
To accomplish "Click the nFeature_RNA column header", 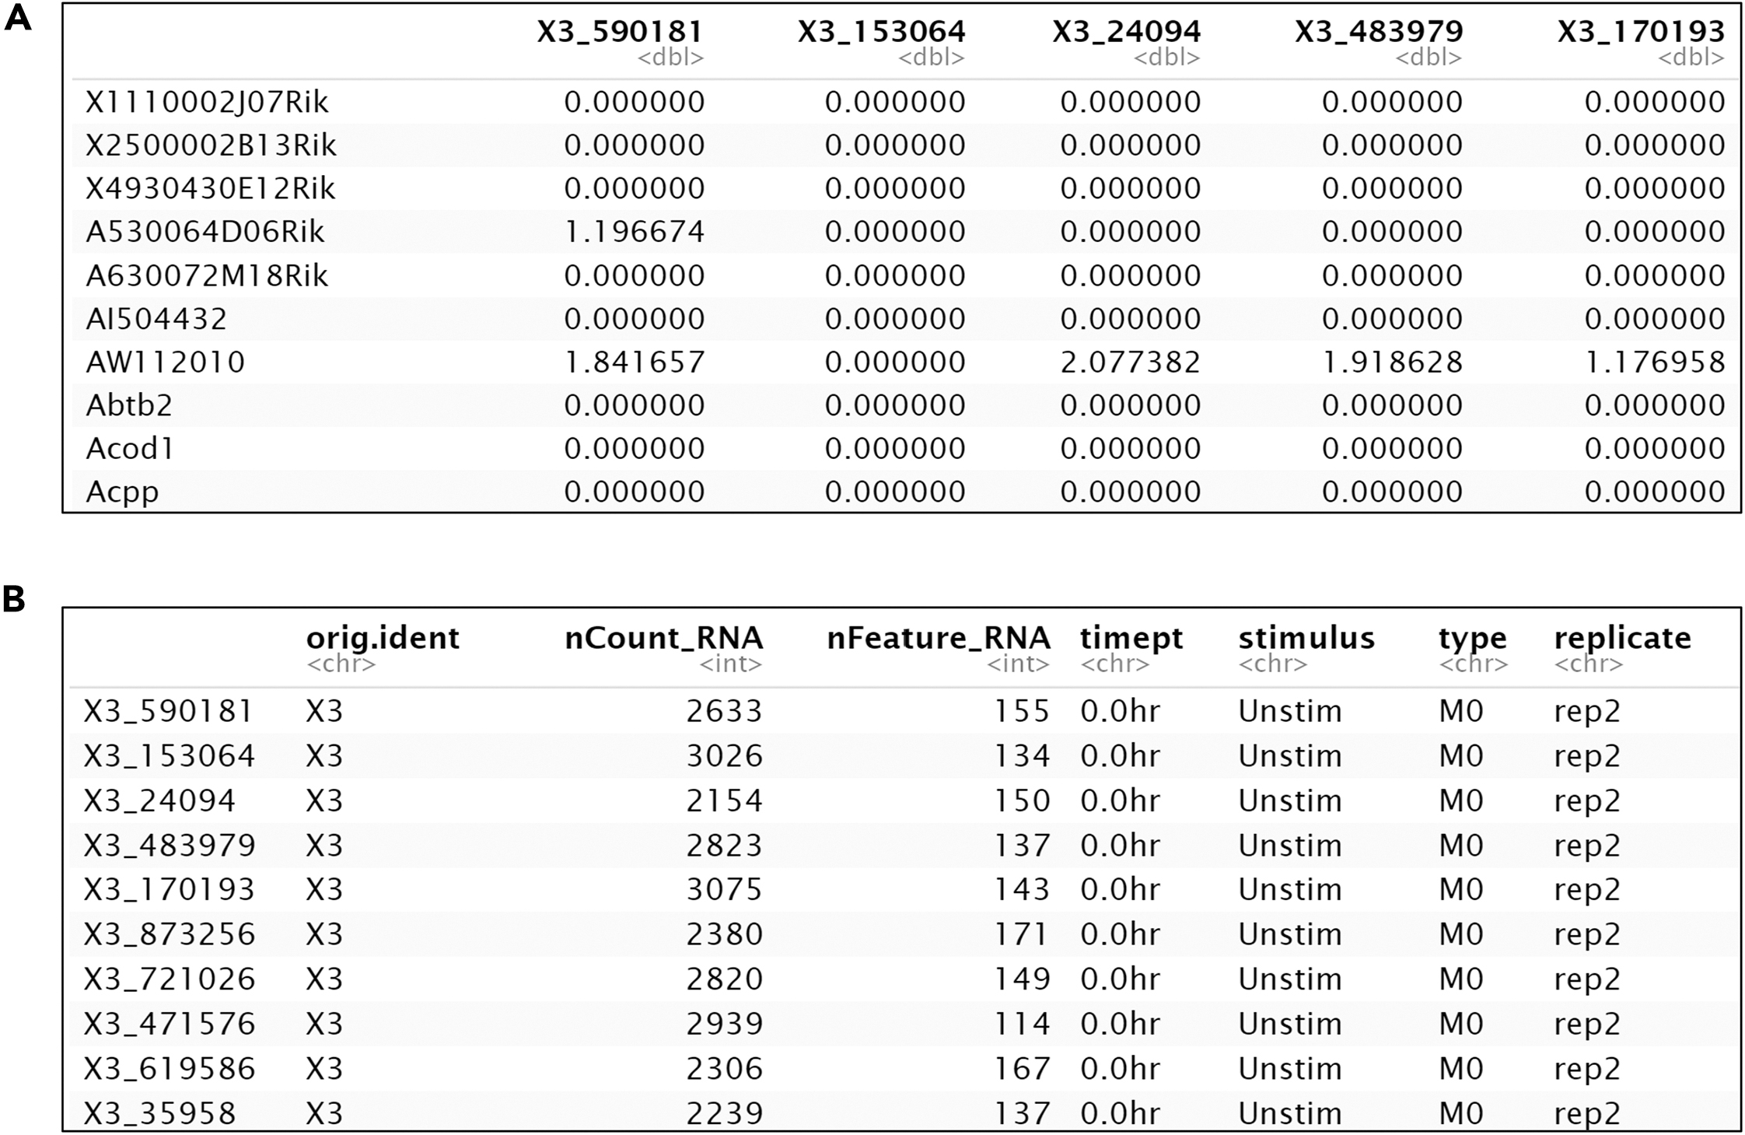I will tap(937, 638).
